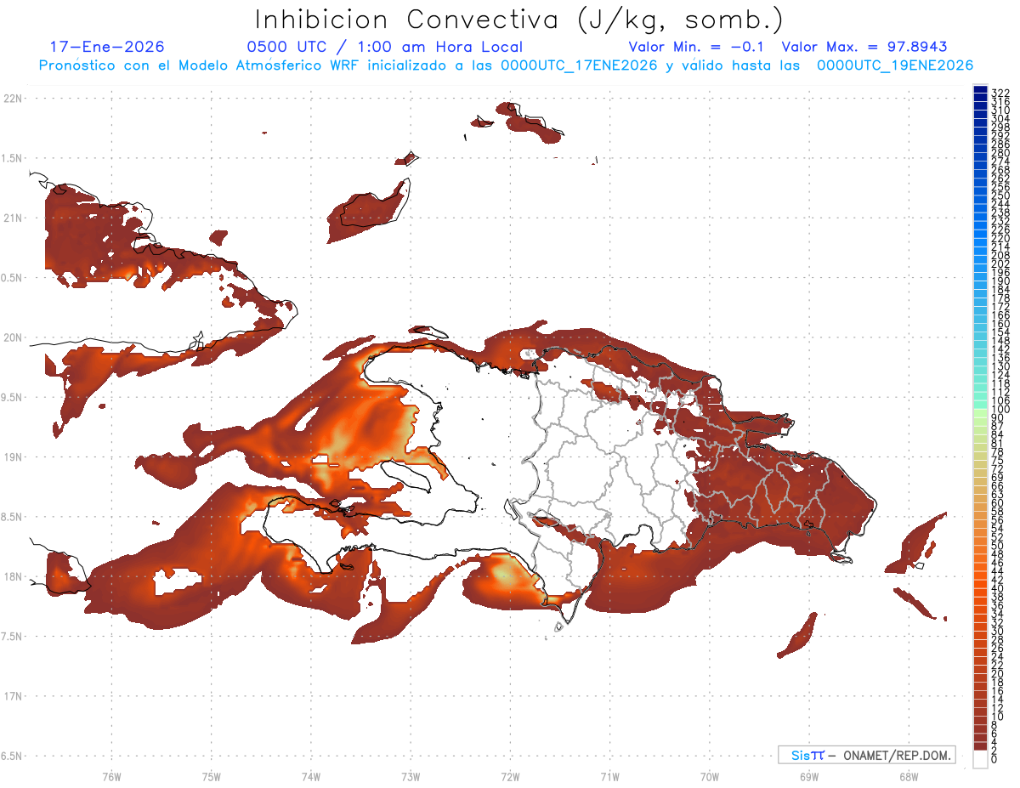Screen dimensions: 1020x788
Task: Click the title "Inhibicion Convectiva (J/kg, somb.)"
Action: 519,20
